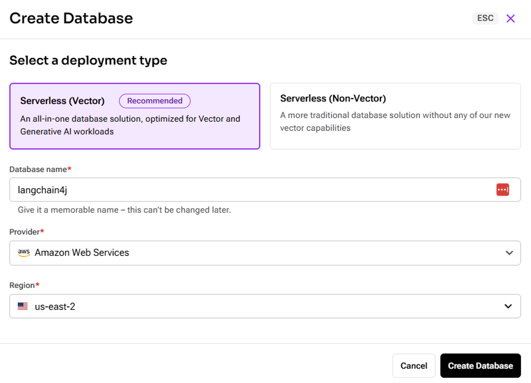
Task: Open the Provider dropdown
Action: [x=265, y=253]
